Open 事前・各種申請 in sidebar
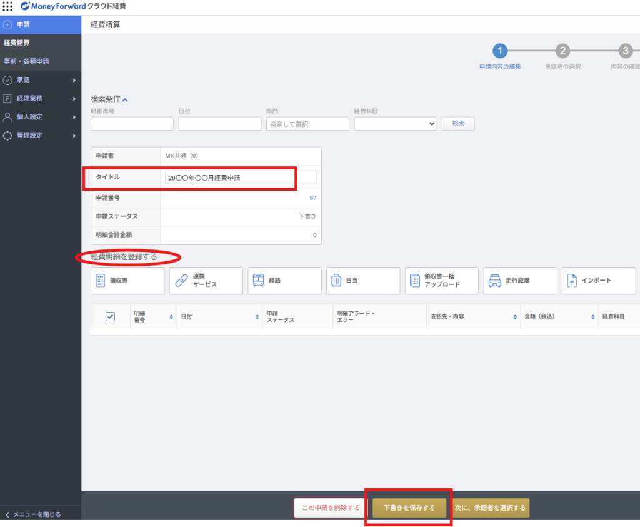640x527 pixels. pyautogui.click(x=26, y=61)
